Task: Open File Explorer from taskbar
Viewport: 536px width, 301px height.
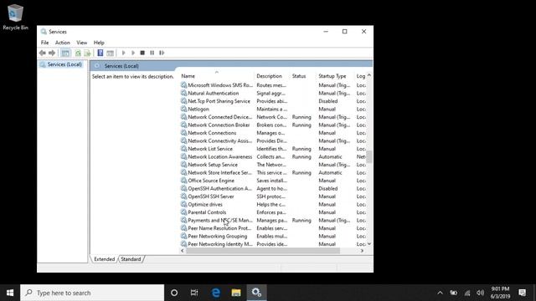Action: click(236, 293)
